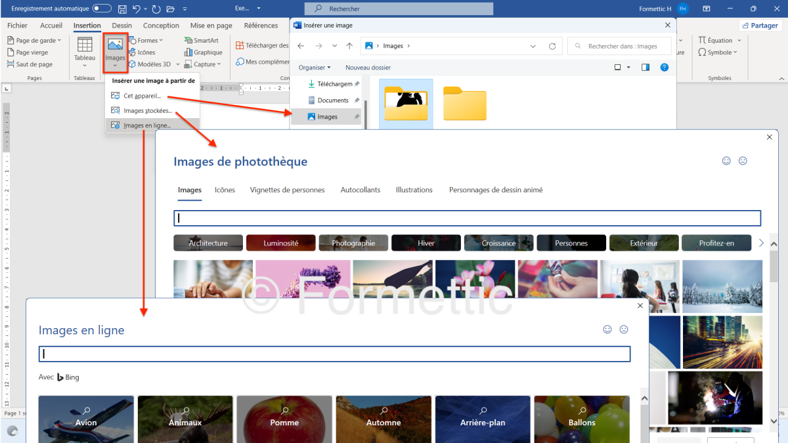Open the file dialog help icon
Image resolution: width=788 pixels, height=443 pixels.
click(664, 68)
